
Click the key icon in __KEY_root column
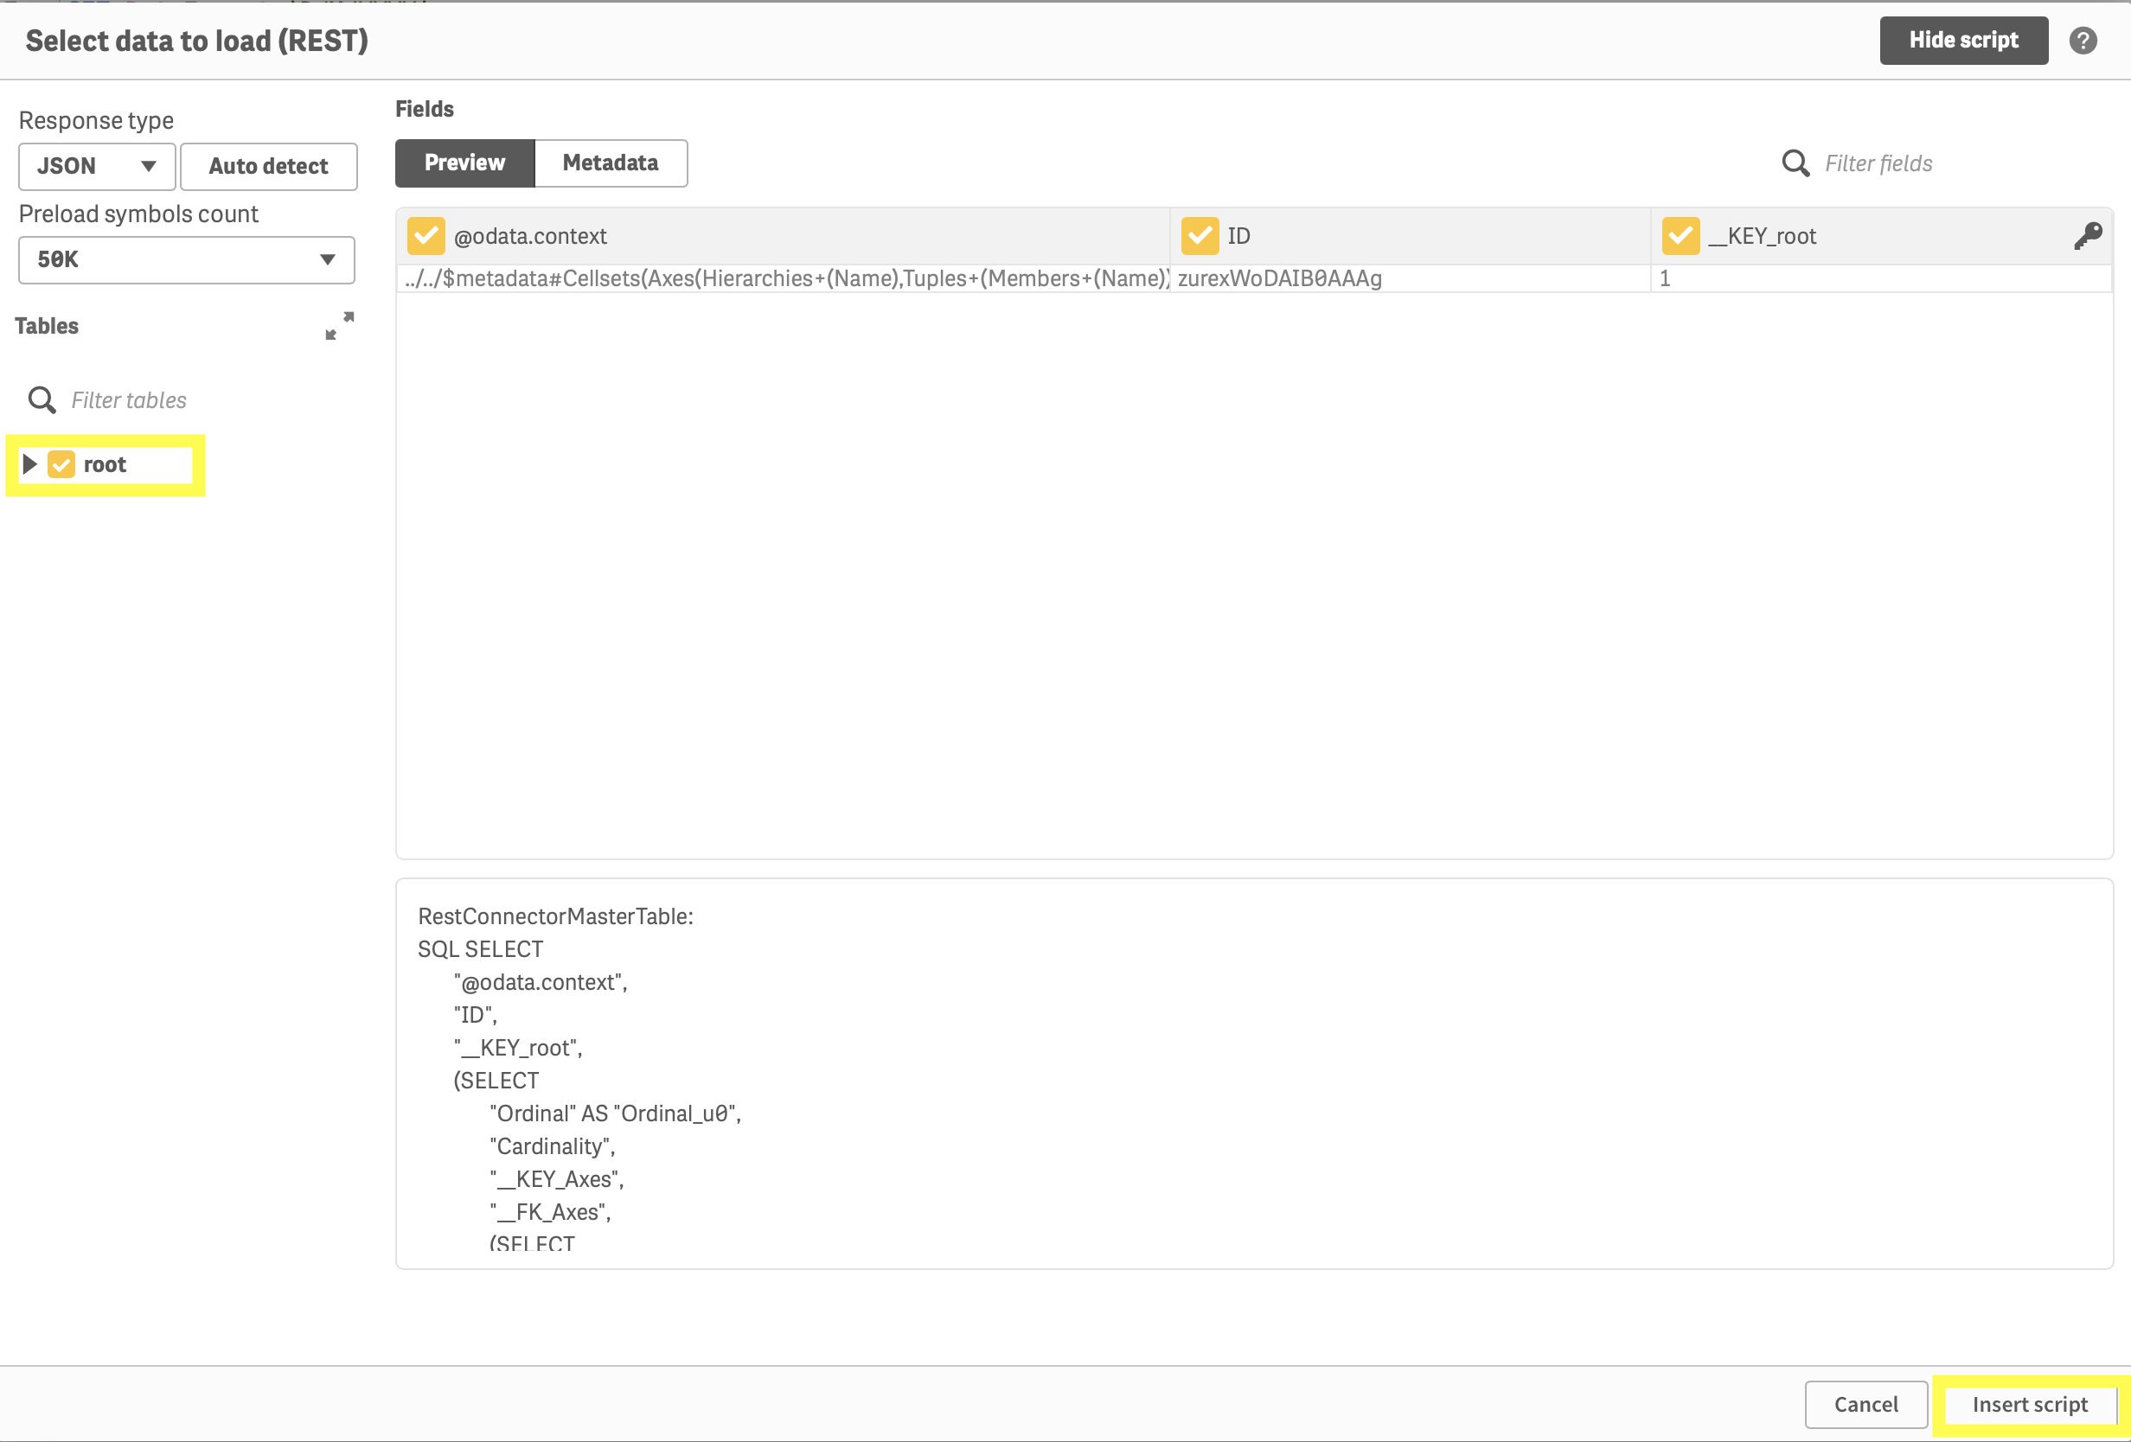[2087, 236]
